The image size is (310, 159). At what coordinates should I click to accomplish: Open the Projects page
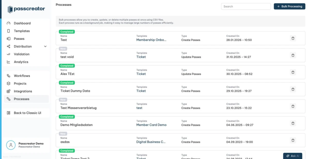click(x=26, y=83)
